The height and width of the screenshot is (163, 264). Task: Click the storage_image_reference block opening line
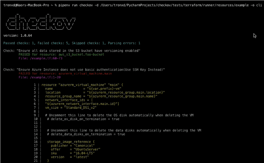pos(71,142)
